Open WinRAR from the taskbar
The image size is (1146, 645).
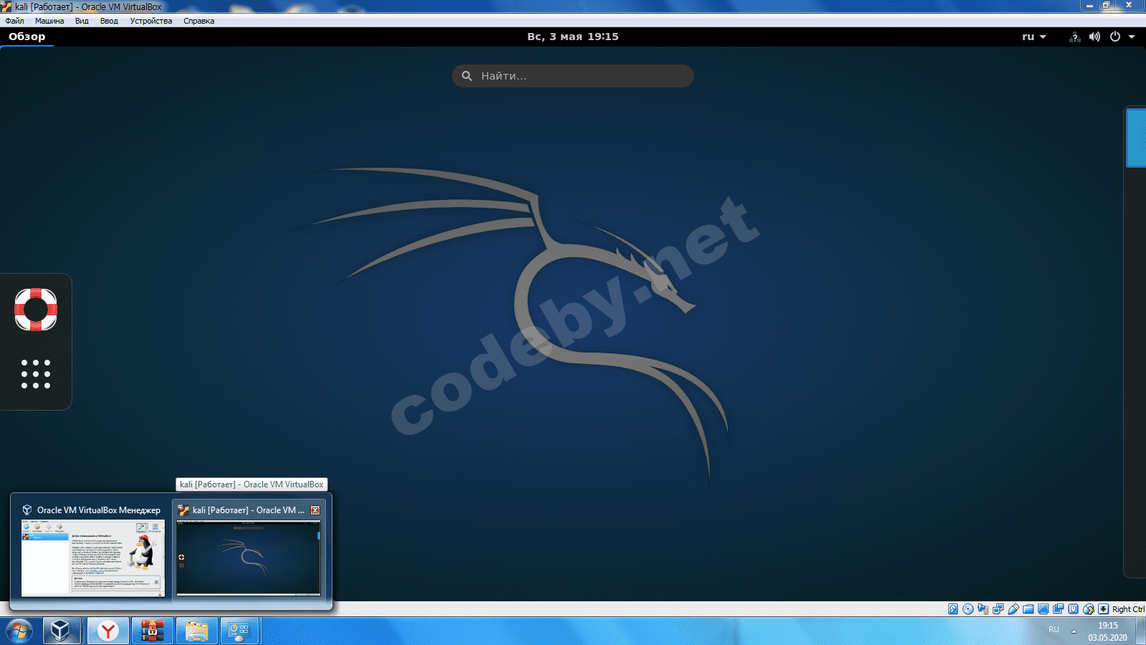click(152, 631)
